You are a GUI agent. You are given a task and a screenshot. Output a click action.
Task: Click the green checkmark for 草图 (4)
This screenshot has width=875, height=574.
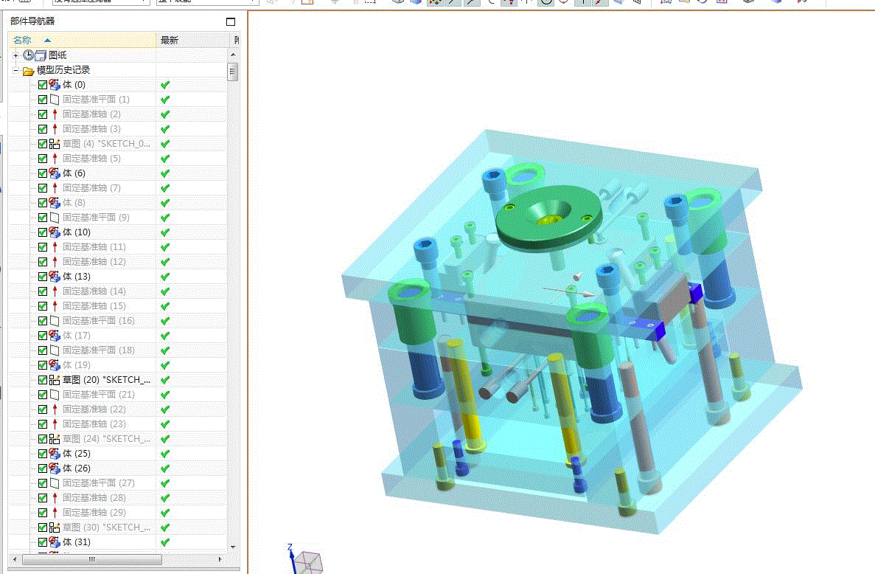(165, 144)
